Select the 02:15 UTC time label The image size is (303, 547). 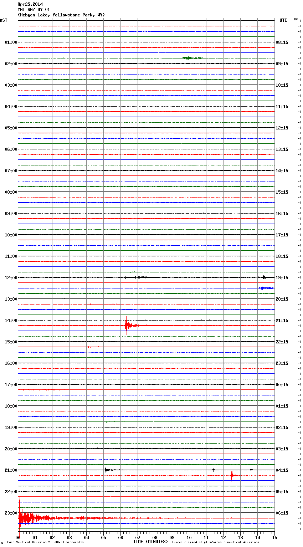(282, 428)
